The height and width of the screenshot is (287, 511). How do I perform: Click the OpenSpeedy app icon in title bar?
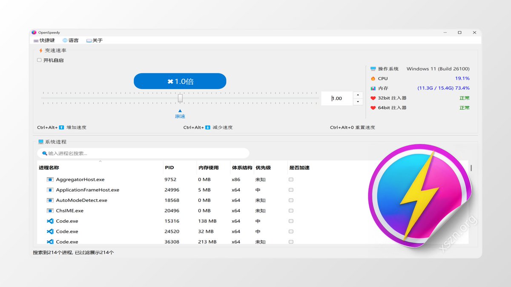(34, 32)
